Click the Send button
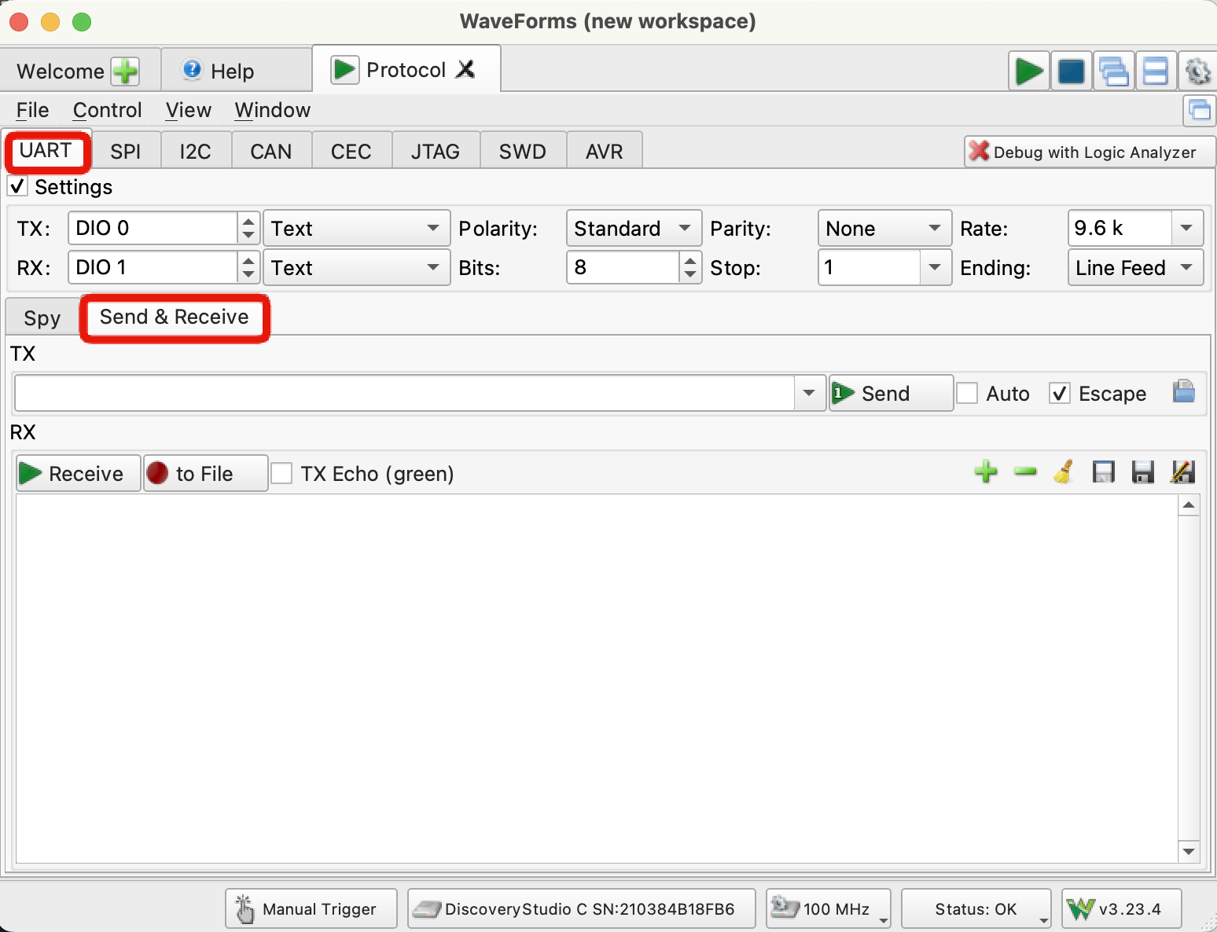Screen dimensions: 1217x932 click(x=892, y=393)
